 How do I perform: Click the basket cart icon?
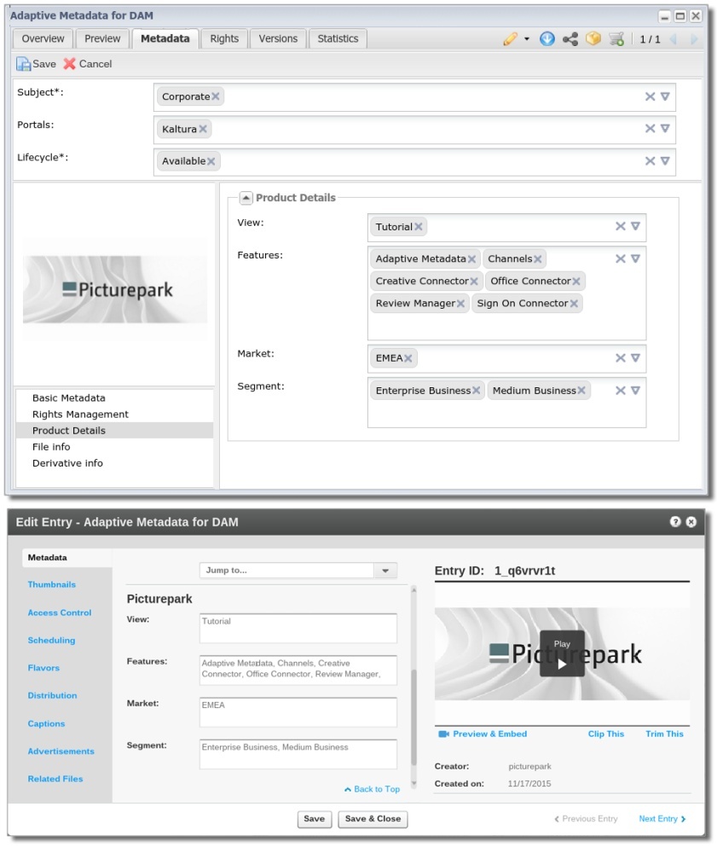click(x=616, y=39)
